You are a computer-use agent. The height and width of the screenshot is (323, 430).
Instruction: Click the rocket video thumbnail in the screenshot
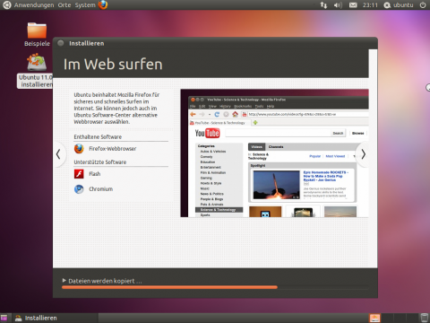click(276, 185)
